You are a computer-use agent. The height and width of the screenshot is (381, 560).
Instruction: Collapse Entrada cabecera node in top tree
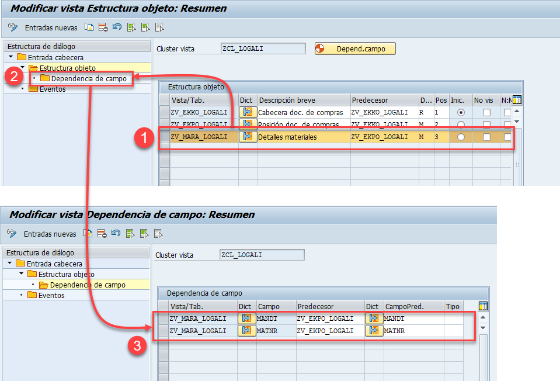pyautogui.click(x=11, y=57)
